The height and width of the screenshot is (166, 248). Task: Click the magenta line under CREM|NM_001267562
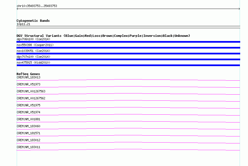coord(128,101)
